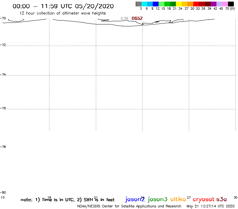
Task: Click the 'note: 1) Time is in UTC' text
Action: [x=48, y=200]
